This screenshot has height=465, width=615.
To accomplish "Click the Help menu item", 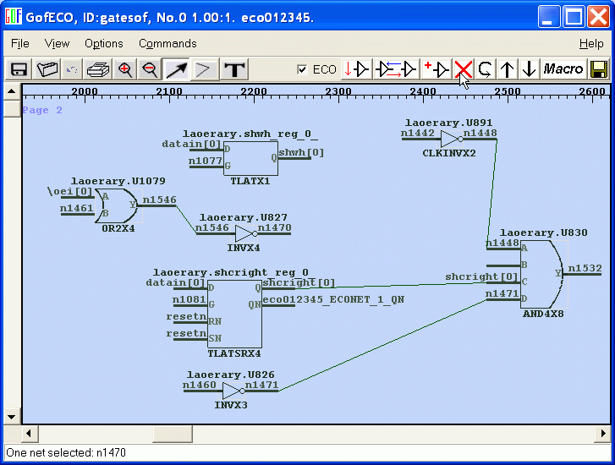I will pyautogui.click(x=591, y=43).
